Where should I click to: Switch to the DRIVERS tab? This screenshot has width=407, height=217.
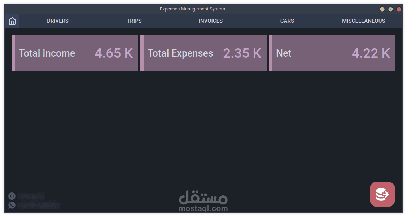[x=58, y=21]
